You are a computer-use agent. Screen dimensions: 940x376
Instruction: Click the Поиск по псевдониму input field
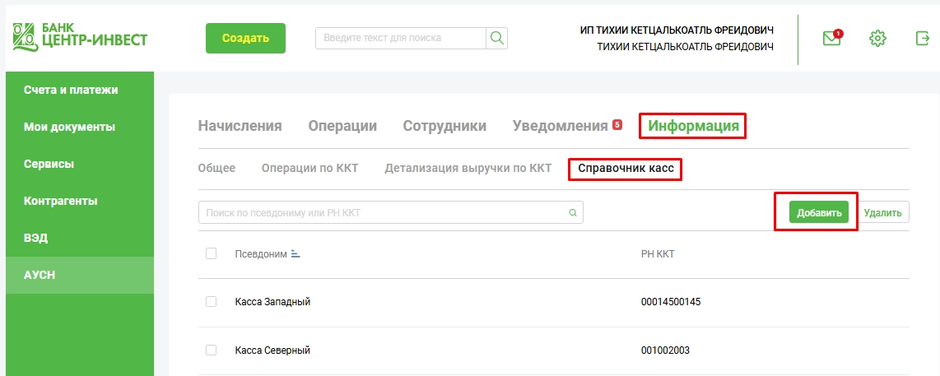[x=383, y=212]
